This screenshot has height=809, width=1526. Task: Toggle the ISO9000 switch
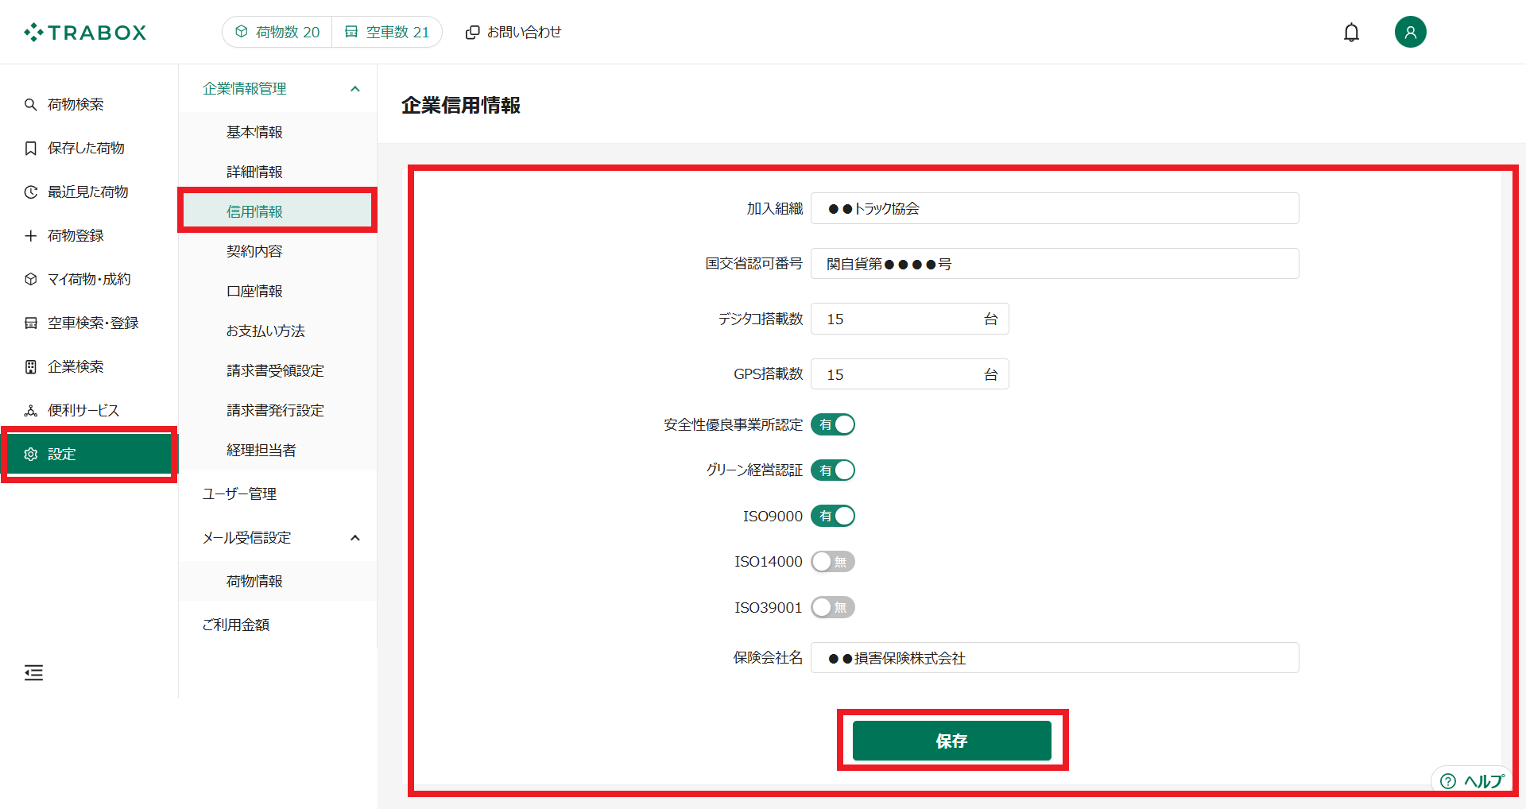coord(833,517)
